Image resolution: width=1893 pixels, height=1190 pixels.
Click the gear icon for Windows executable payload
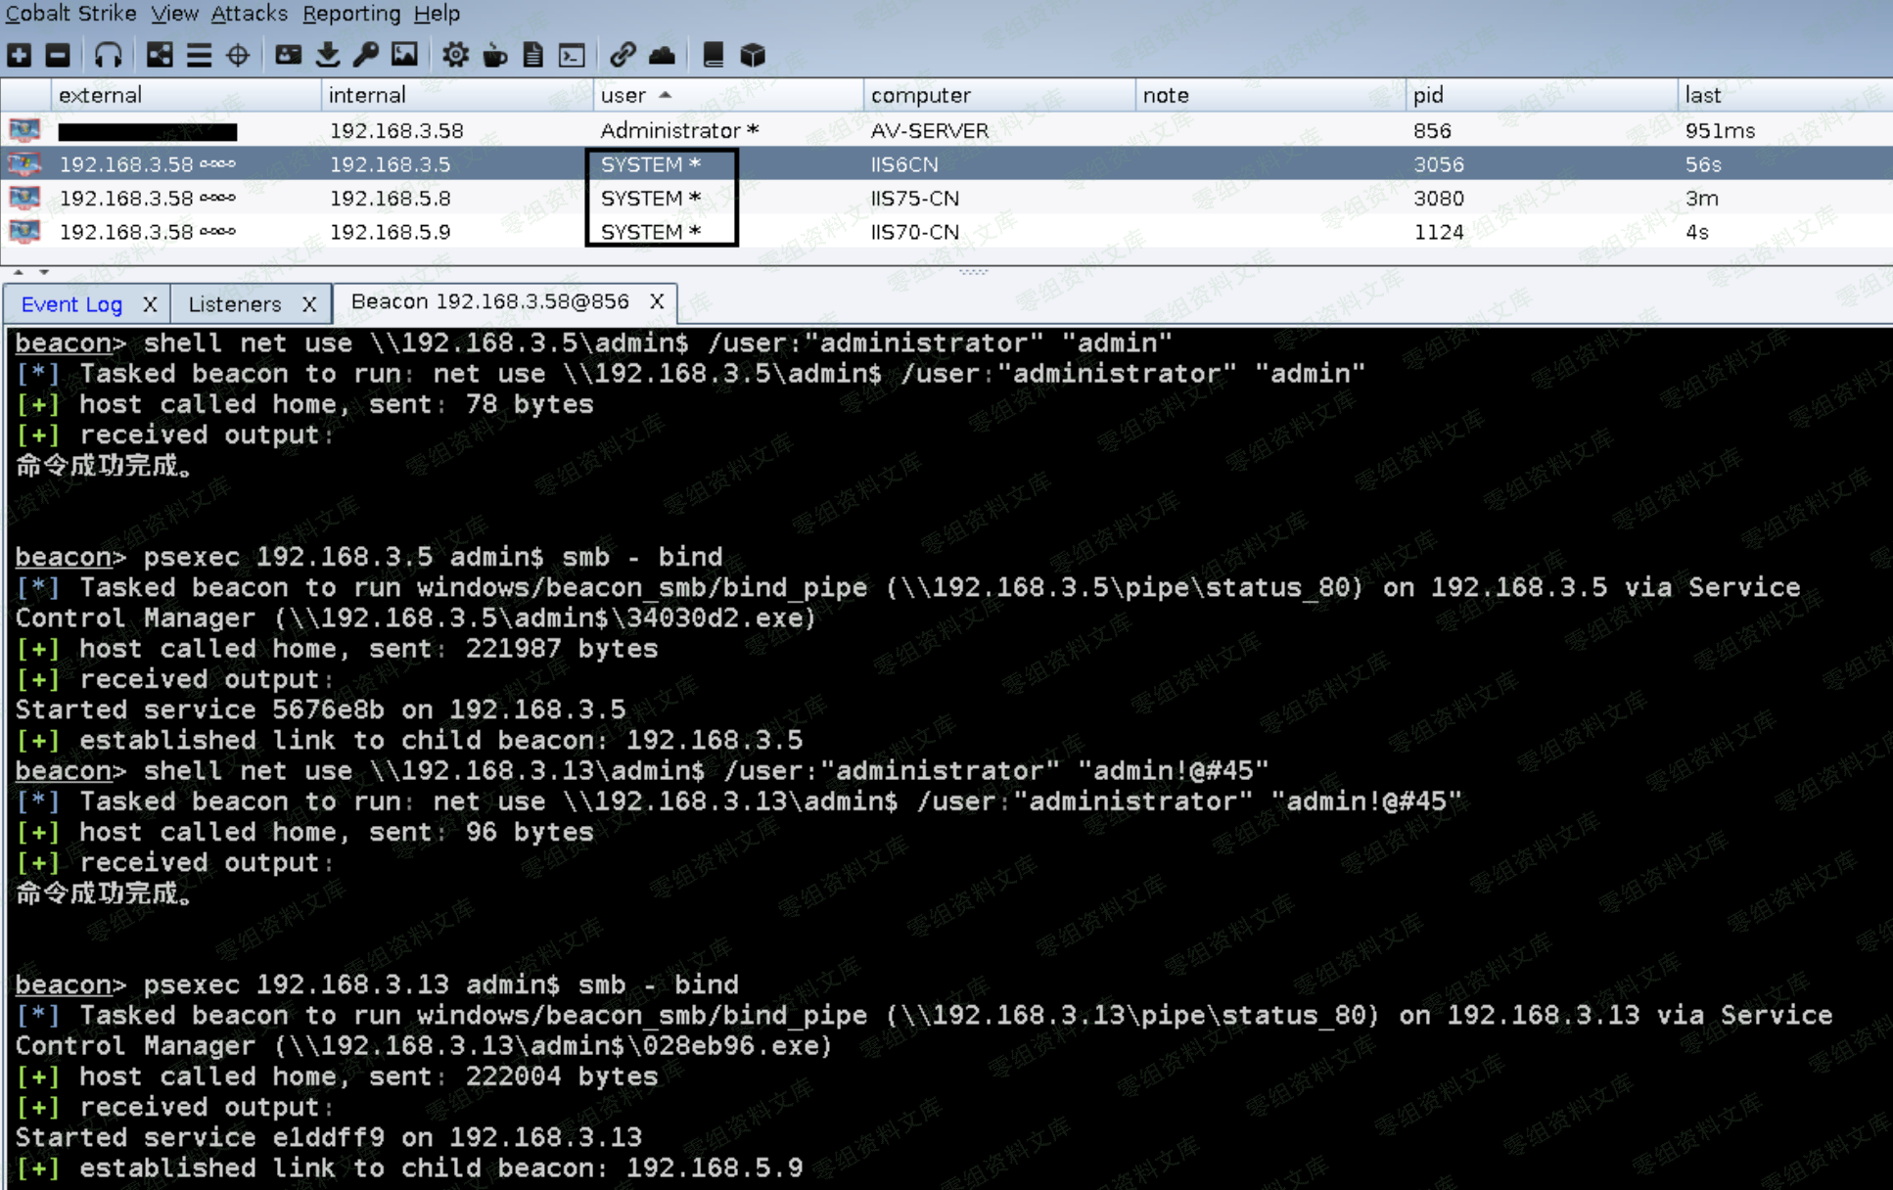coord(454,55)
